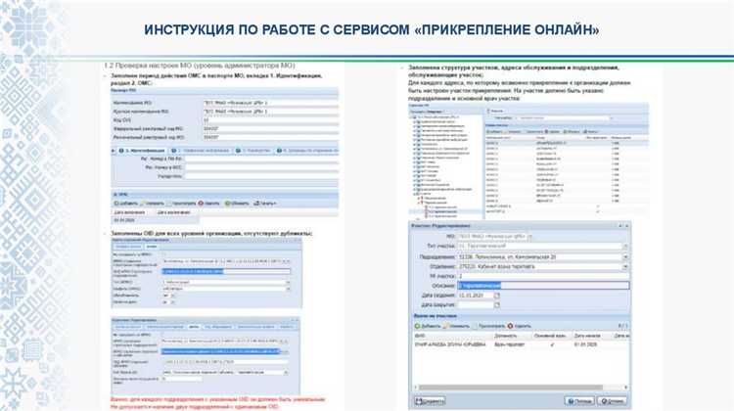
Task: Click the Наименование МО field
Action: tap(270, 103)
